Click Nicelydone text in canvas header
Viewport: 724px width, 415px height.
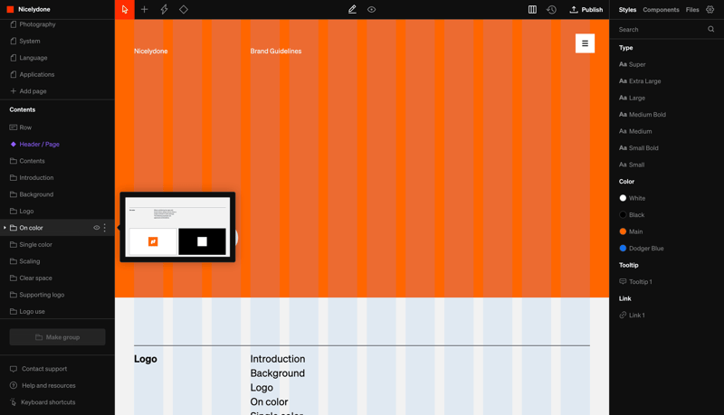(150, 52)
